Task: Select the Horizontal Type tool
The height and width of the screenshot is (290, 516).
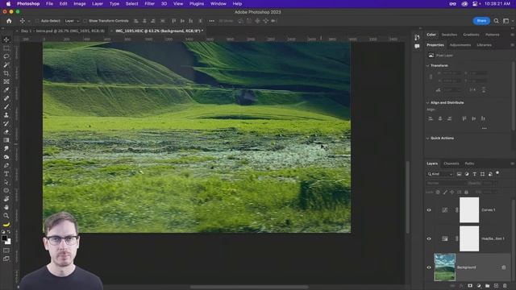Action: pos(6,174)
